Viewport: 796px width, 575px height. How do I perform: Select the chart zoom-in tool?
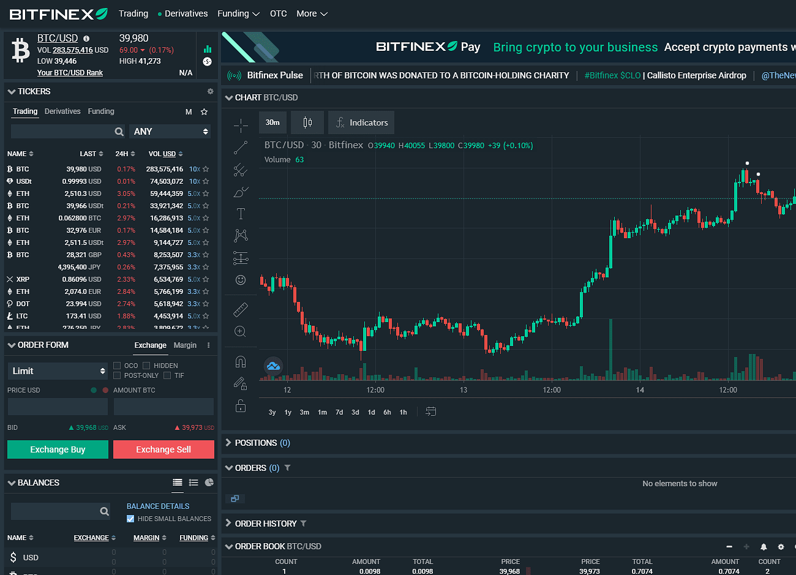click(241, 331)
